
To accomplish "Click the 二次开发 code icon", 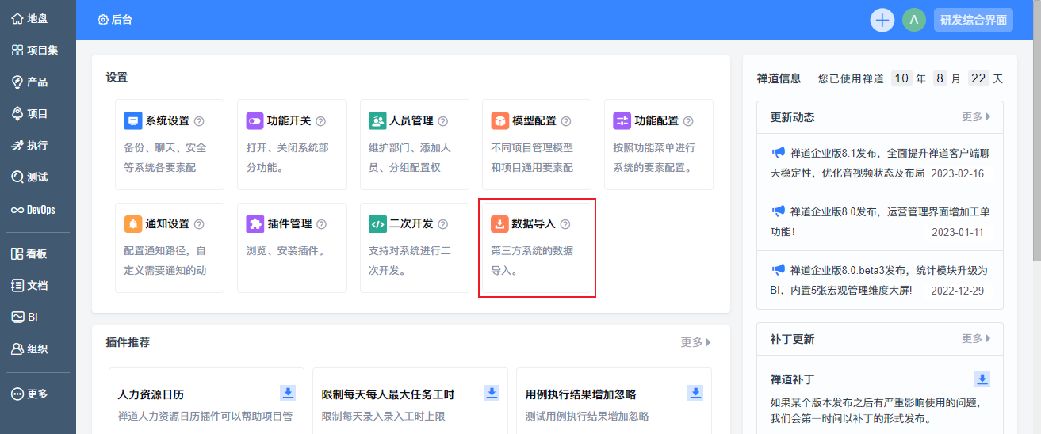I will pyautogui.click(x=377, y=224).
